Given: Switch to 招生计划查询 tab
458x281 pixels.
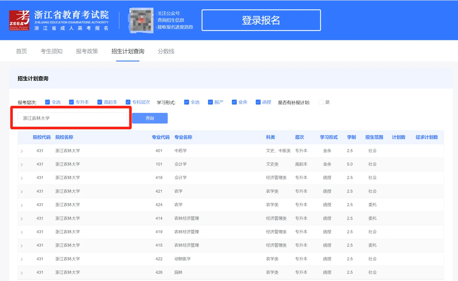Looking at the screenshot, I should pyautogui.click(x=128, y=51).
